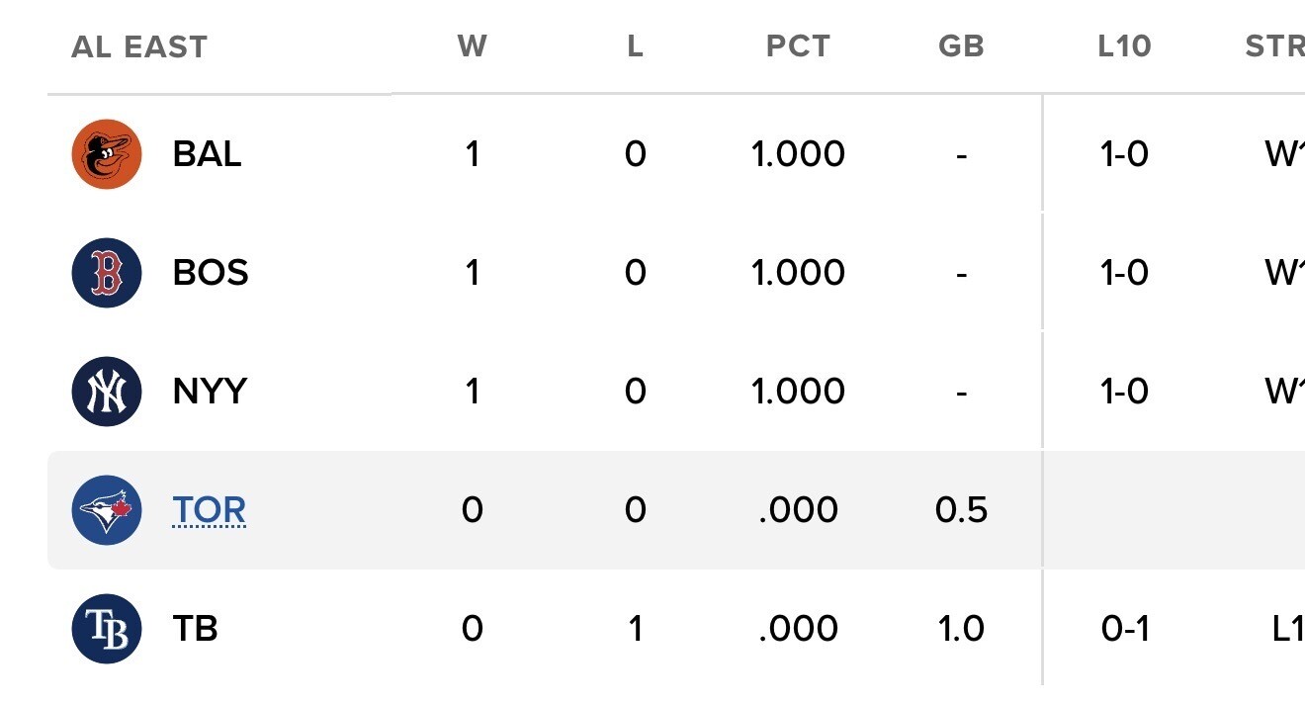Sort standings by GB column header
The width and height of the screenshot is (1305, 704).
coord(961,46)
